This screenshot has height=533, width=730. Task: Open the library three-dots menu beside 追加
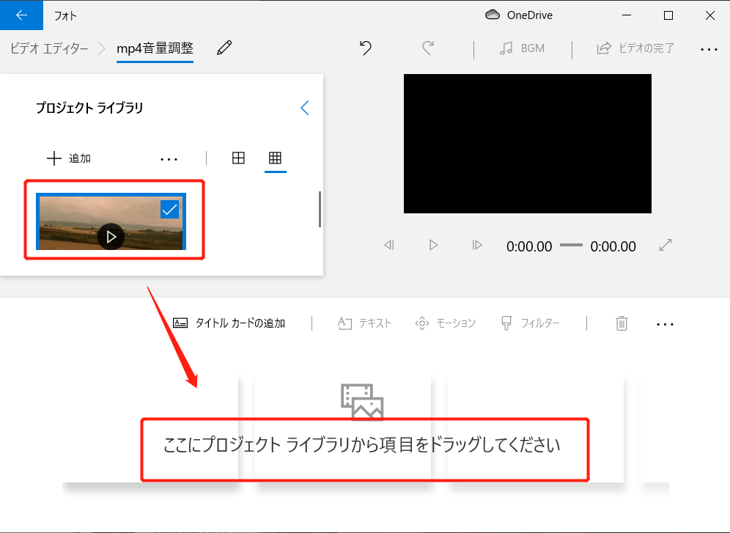[169, 159]
